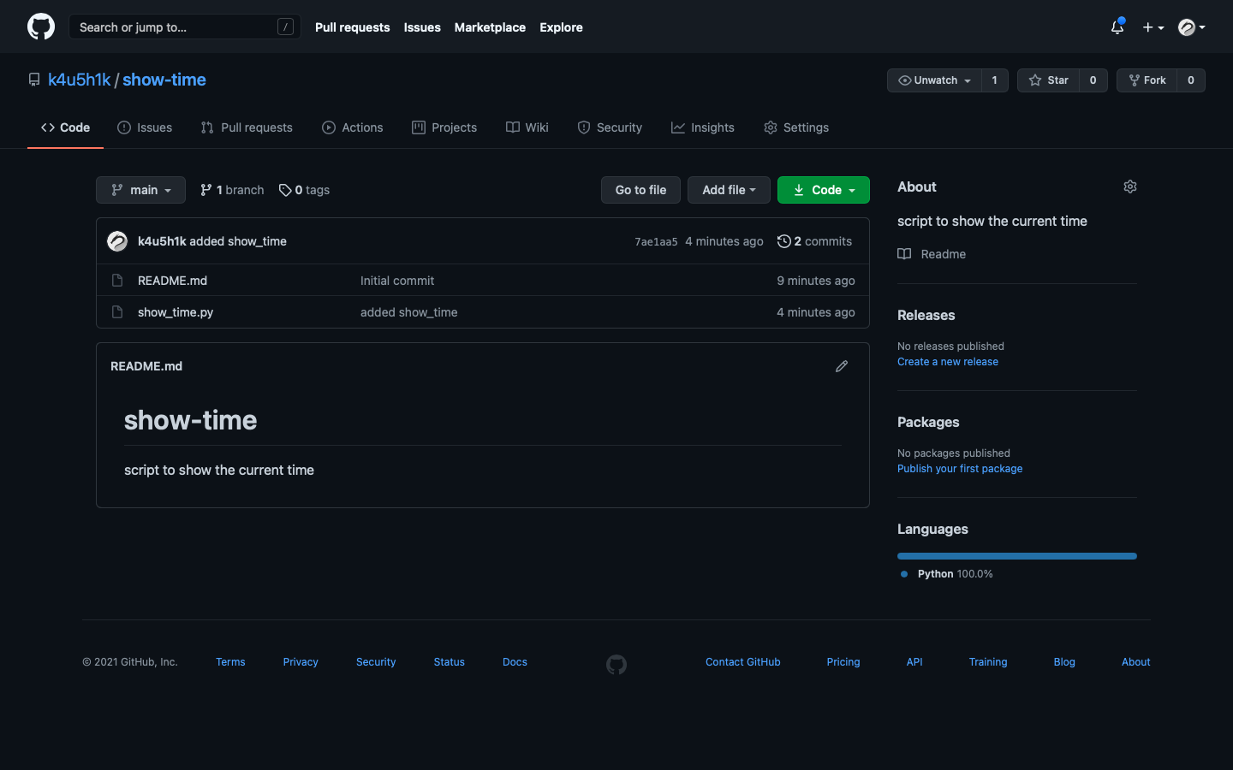Click the forks count 0
Viewport: 1233px width, 770px height.
click(x=1191, y=80)
